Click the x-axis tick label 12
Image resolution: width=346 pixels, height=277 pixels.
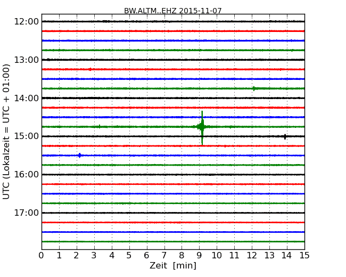click(252, 256)
